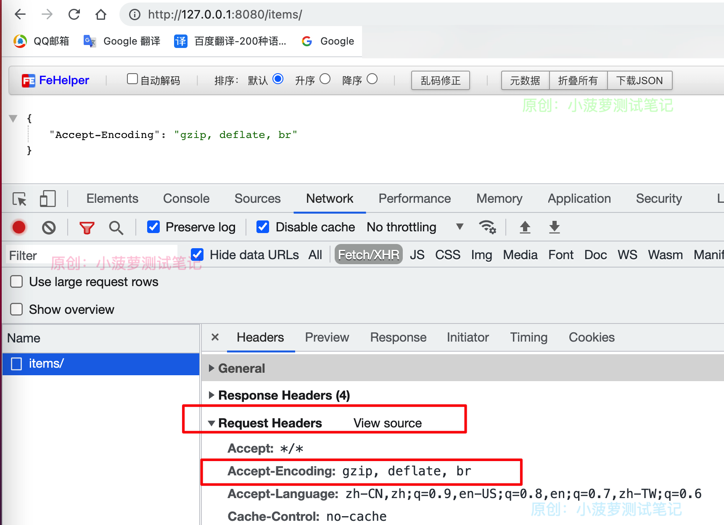
Task: Select the CSS request type filter
Action: [448, 255]
